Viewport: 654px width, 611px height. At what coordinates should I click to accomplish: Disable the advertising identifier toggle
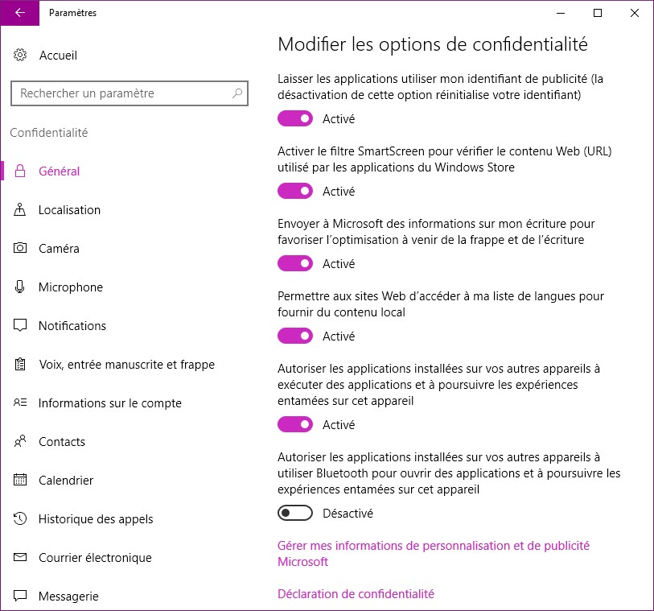click(x=295, y=119)
